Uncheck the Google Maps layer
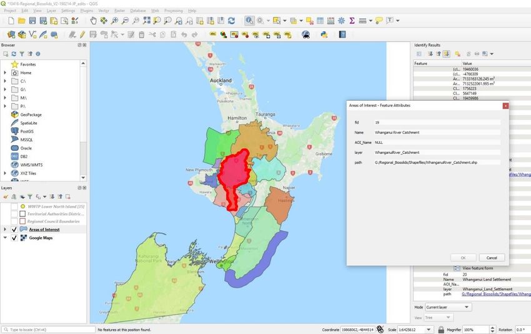531x334 pixels. (14, 238)
